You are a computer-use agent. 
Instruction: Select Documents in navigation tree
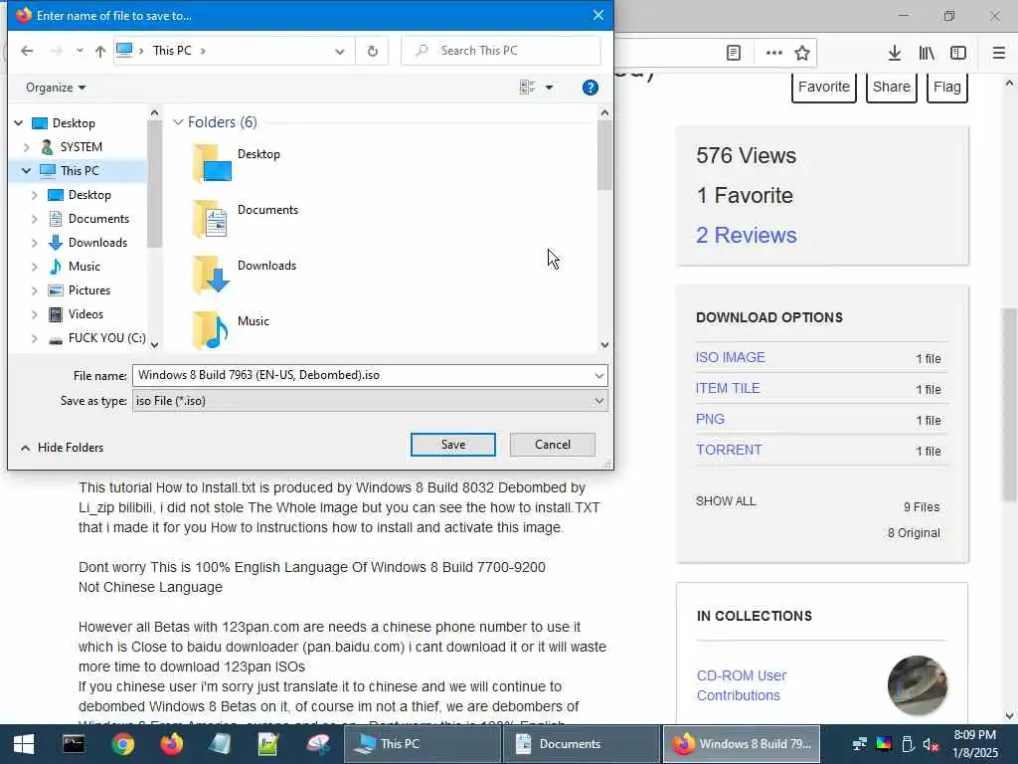pyautogui.click(x=98, y=219)
